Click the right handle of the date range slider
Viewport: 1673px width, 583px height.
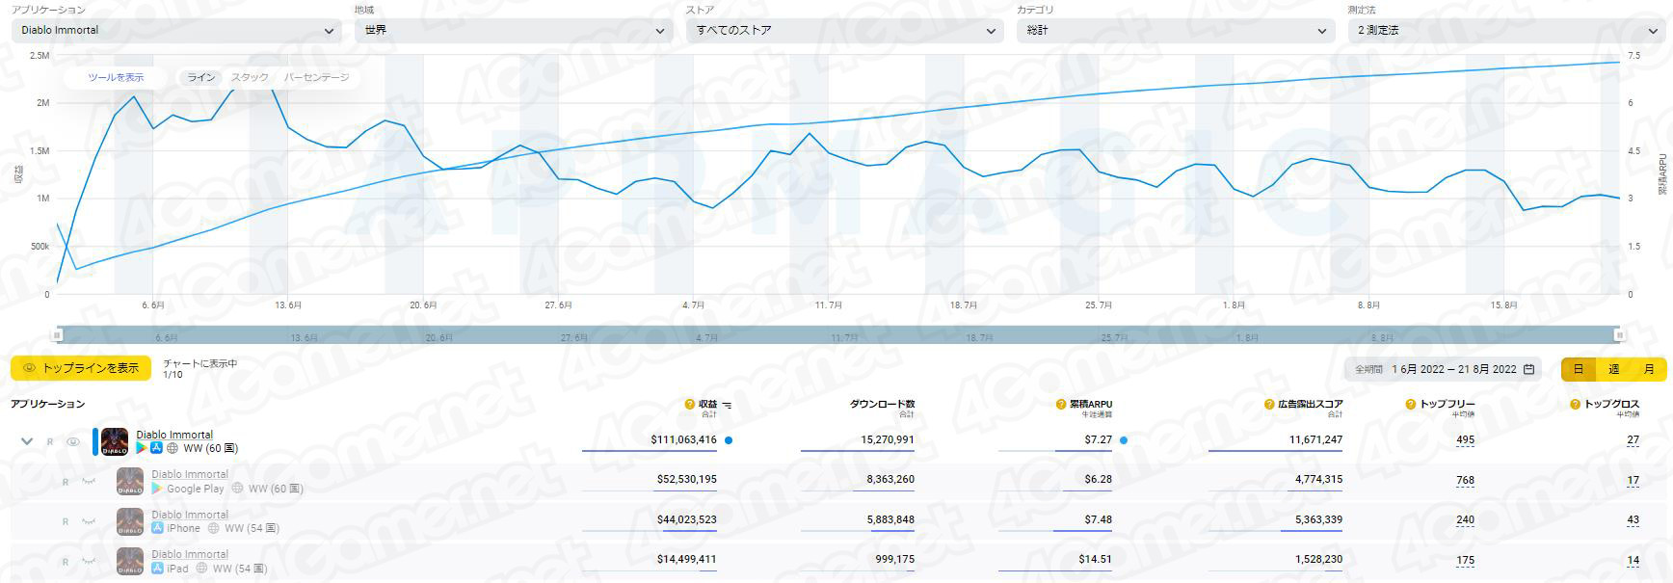point(1619,335)
